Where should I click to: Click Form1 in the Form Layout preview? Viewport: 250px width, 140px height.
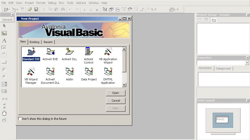tap(222, 119)
